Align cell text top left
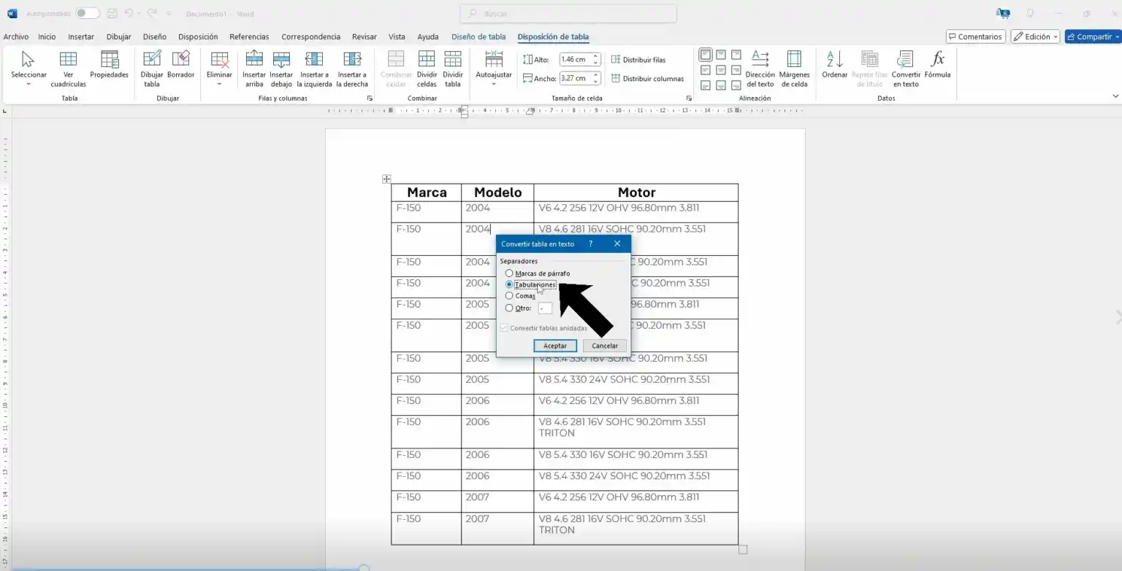This screenshot has height=571, width=1122. click(706, 55)
